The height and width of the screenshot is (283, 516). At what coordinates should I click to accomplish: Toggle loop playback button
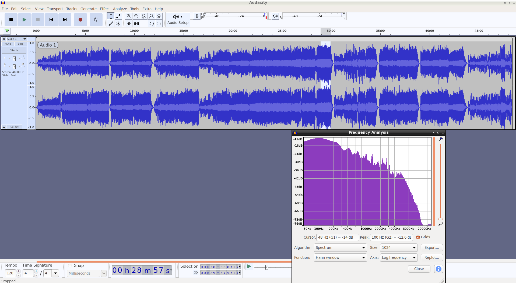point(96,20)
